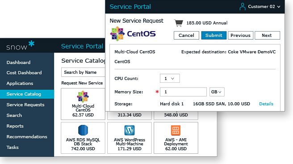The width and height of the screenshot is (293, 164).
Task: Click the Request New Service heading
Action: coord(82,83)
